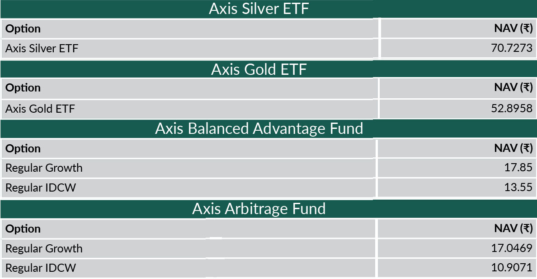This screenshot has height=279, width=537.
Task: Click the NAV value 17.85
Action: pyautogui.click(x=518, y=167)
